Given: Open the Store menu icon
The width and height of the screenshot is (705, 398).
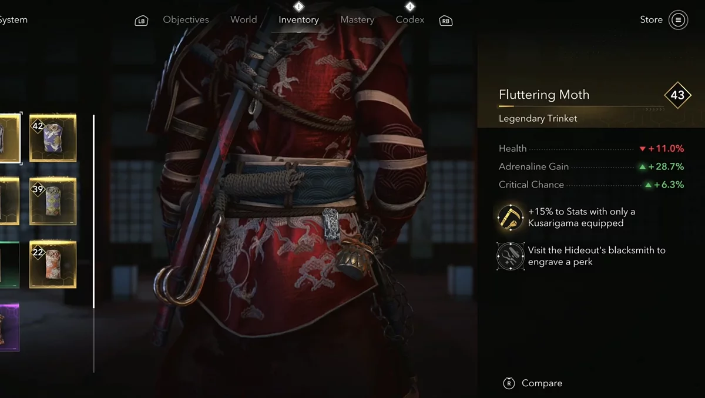Looking at the screenshot, I should tap(678, 20).
